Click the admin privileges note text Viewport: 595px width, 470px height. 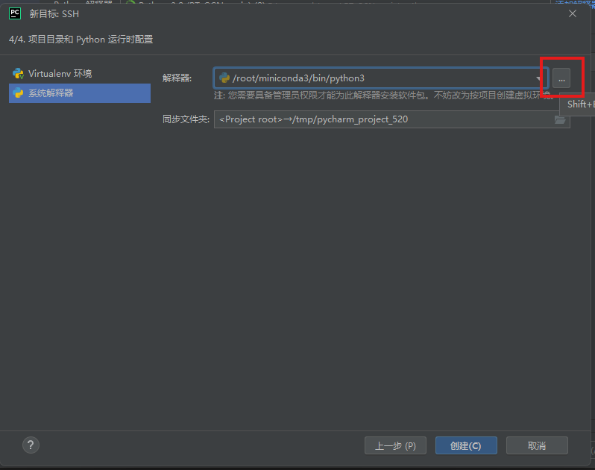(x=383, y=95)
